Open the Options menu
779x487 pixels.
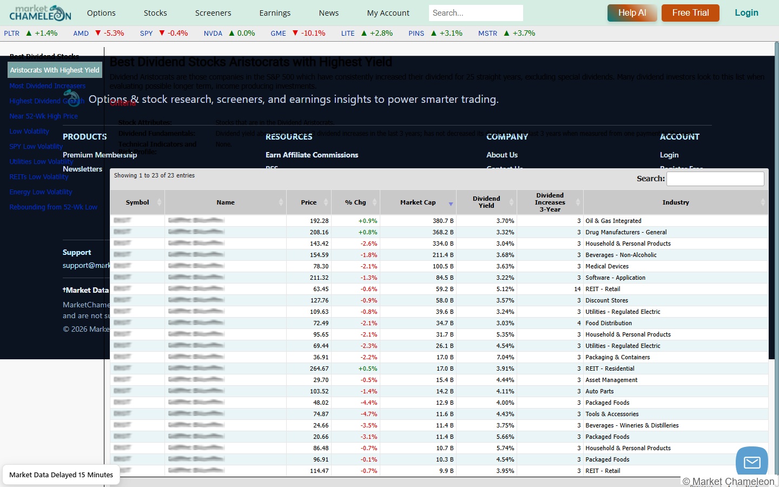tap(101, 13)
